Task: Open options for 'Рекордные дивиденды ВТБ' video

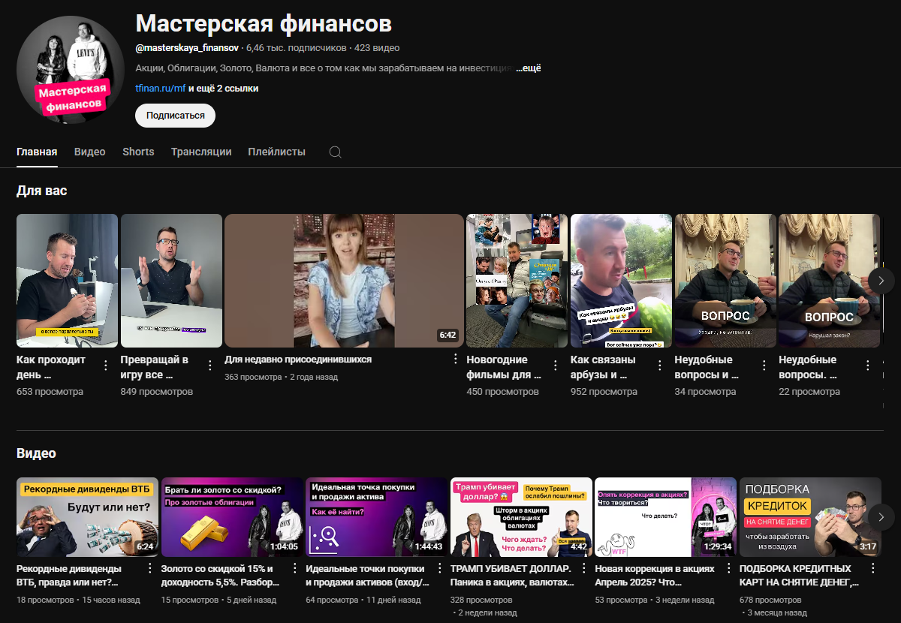Action: [149, 568]
